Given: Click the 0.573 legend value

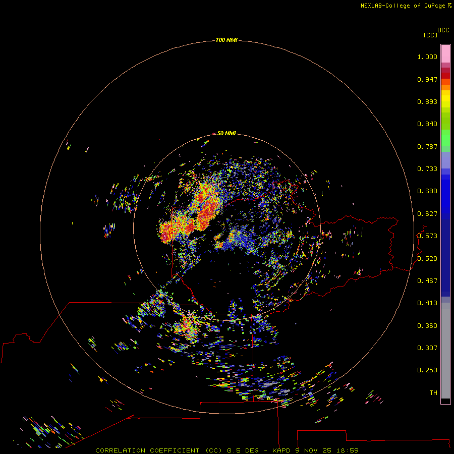Looking at the screenshot, I should coord(427,236).
